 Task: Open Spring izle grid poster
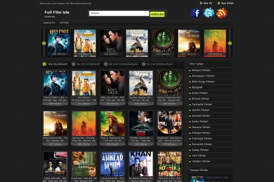pos(84,124)
